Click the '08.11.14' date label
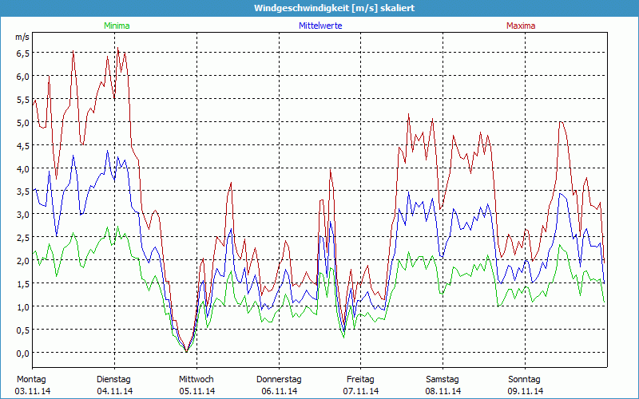Image resolution: width=639 pixels, height=399 pixels. click(x=443, y=391)
